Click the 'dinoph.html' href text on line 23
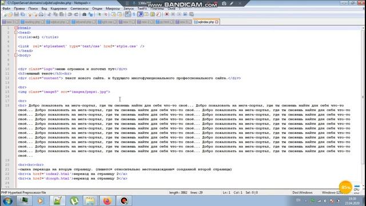This screenshot has height=206, width=366. 58,179
